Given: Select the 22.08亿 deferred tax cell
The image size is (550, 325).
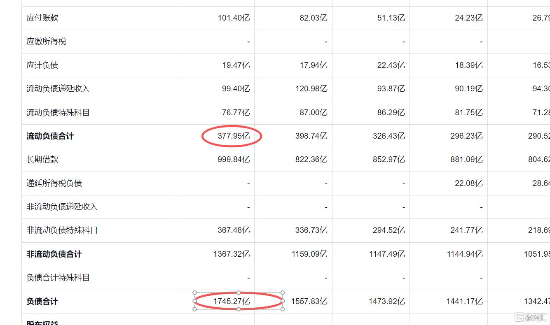Looking at the screenshot, I should 469,183.
